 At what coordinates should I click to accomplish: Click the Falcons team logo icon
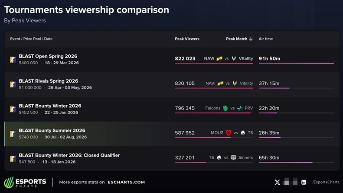point(225,108)
